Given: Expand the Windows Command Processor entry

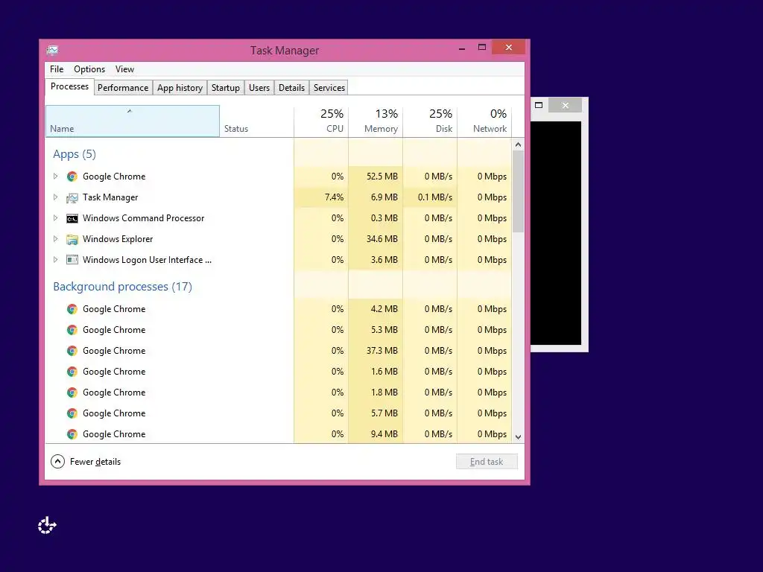Looking at the screenshot, I should (55, 218).
